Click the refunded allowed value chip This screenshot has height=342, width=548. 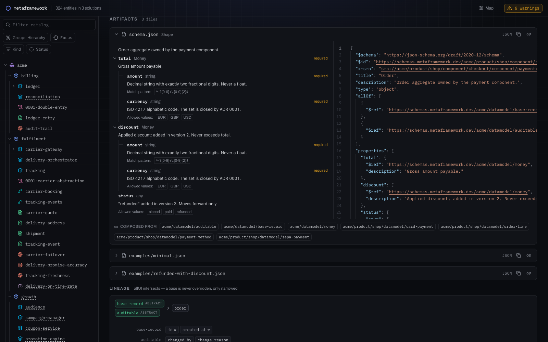point(184,212)
